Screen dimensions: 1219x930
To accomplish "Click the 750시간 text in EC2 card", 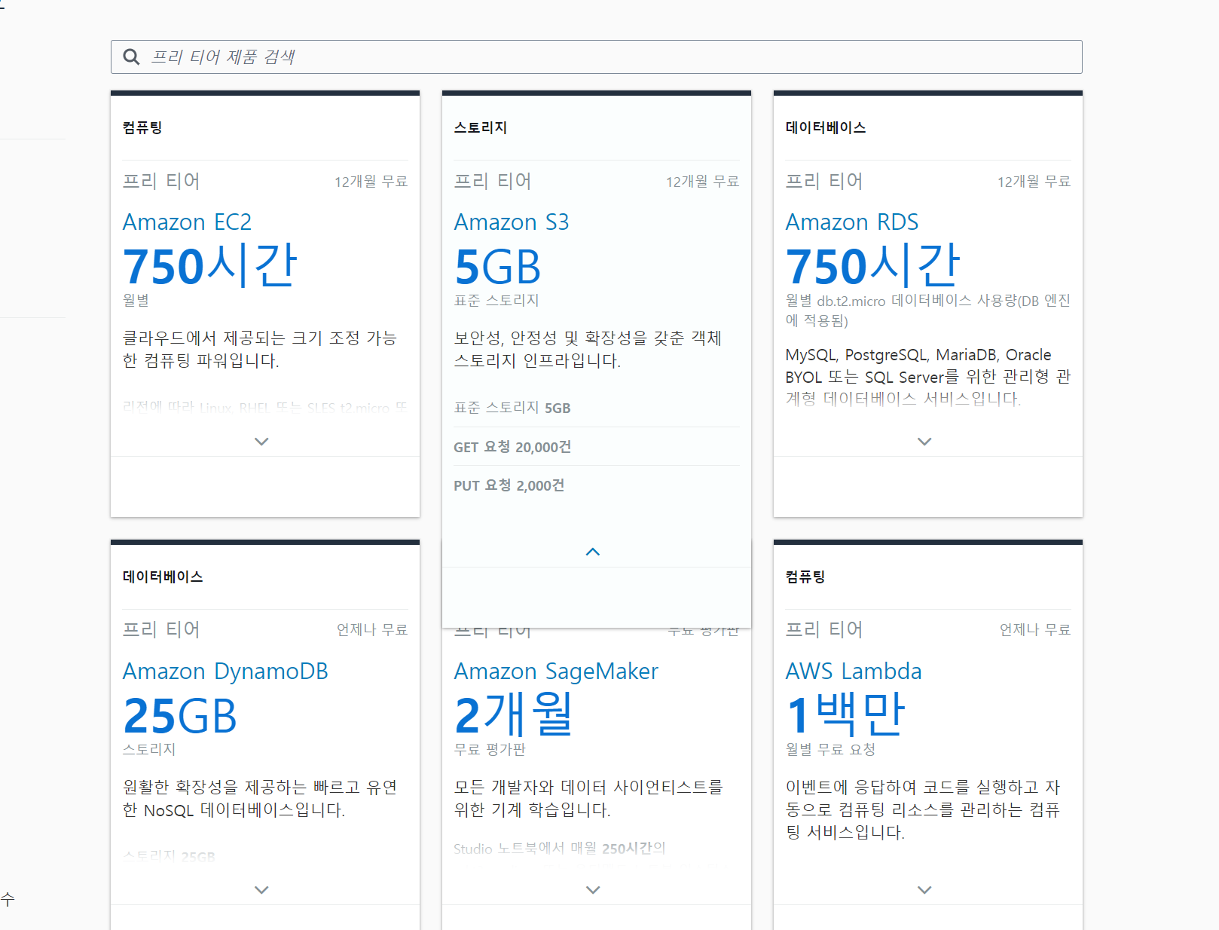I will pos(210,265).
